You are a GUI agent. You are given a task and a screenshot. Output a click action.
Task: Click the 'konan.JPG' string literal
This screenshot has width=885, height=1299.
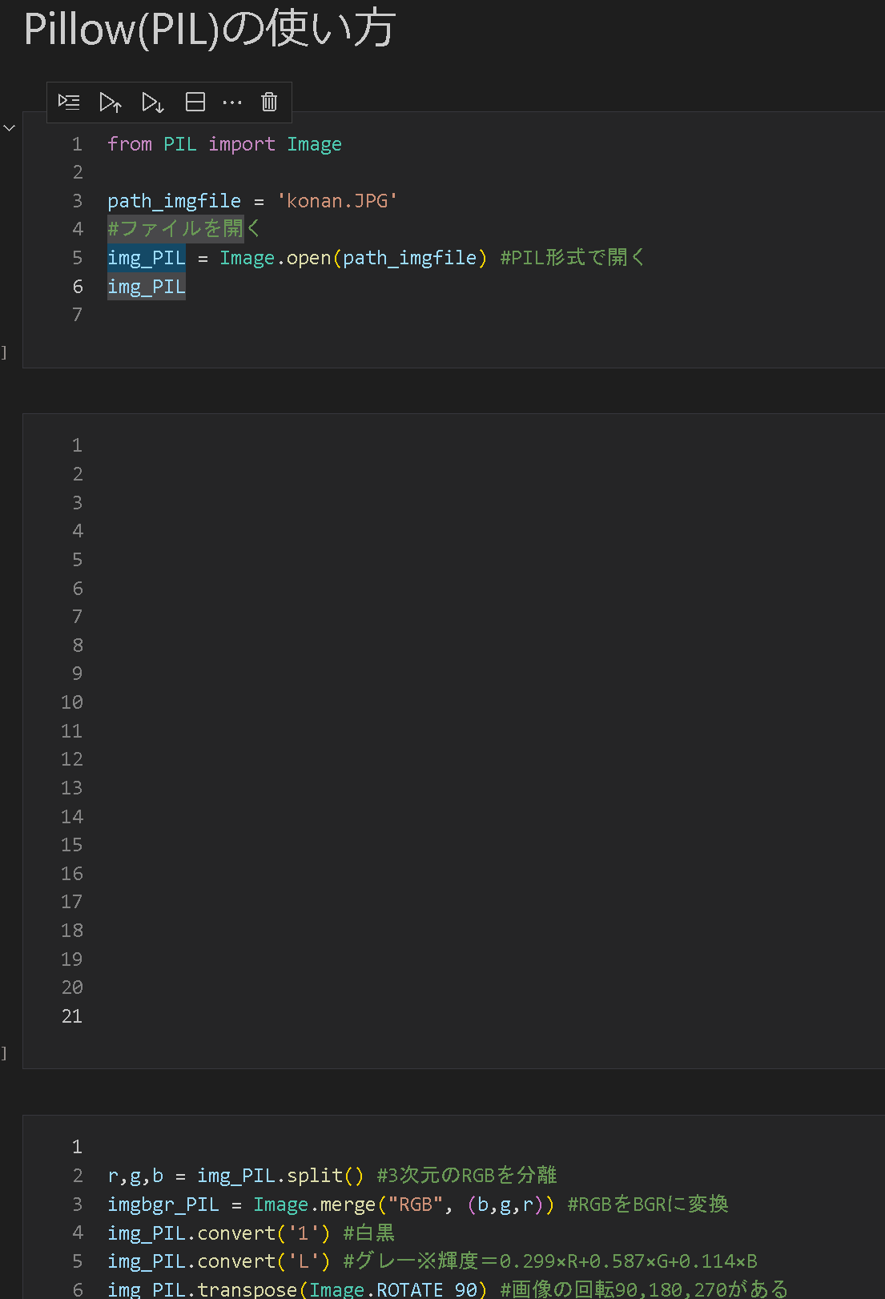click(x=337, y=201)
